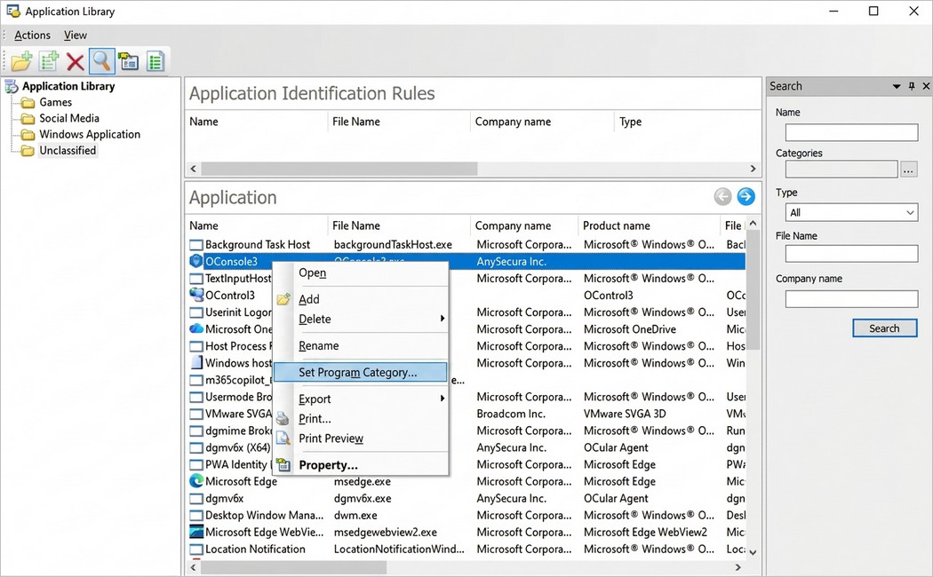This screenshot has height=577, width=933.
Task: Click the Categories browse (...) button
Action: (908, 170)
